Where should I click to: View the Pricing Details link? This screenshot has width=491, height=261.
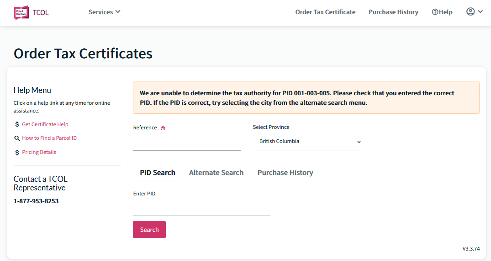pyautogui.click(x=39, y=152)
